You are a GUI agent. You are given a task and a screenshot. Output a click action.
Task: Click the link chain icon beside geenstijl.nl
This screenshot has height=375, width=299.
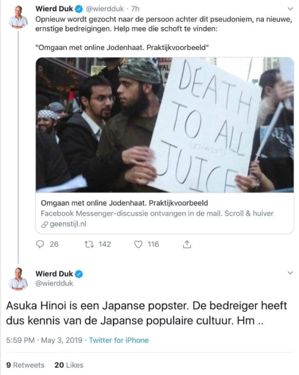(x=44, y=225)
